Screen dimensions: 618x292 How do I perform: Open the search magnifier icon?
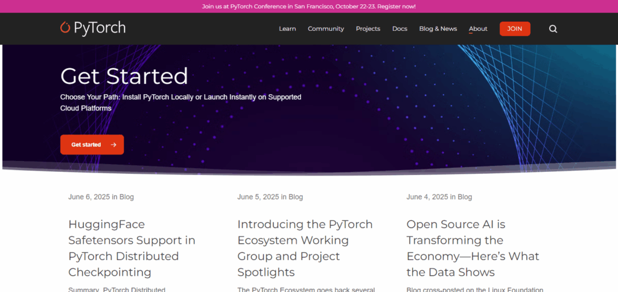point(553,29)
